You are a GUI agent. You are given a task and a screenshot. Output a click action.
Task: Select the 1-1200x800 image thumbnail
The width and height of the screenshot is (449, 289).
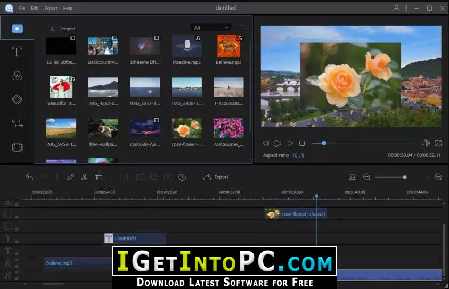pyautogui.click(x=228, y=87)
